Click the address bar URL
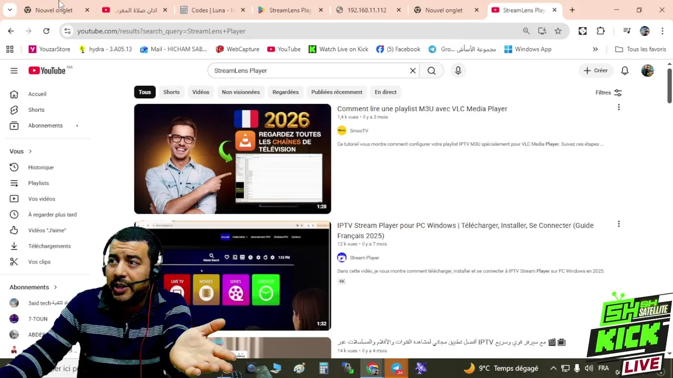This screenshot has width=673, height=378. [161, 31]
